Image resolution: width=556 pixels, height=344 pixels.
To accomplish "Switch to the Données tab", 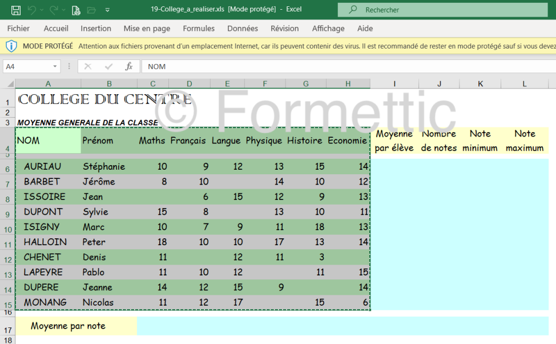I will click(242, 28).
